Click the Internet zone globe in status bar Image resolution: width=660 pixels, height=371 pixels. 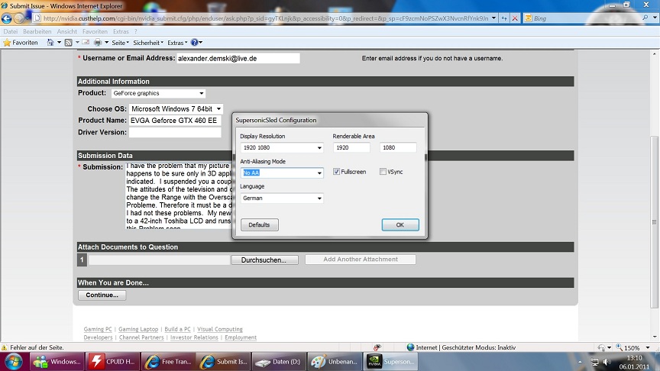click(x=411, y=347)
